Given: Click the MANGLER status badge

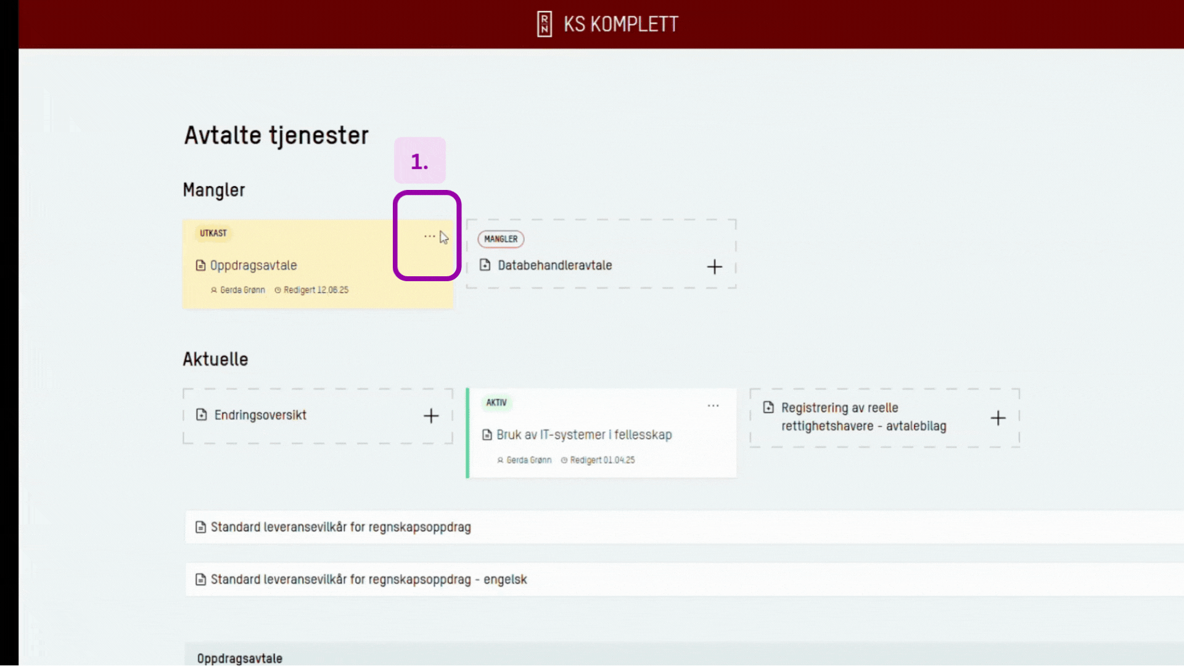Looking at the screenshot, I should tap(501, 239).
